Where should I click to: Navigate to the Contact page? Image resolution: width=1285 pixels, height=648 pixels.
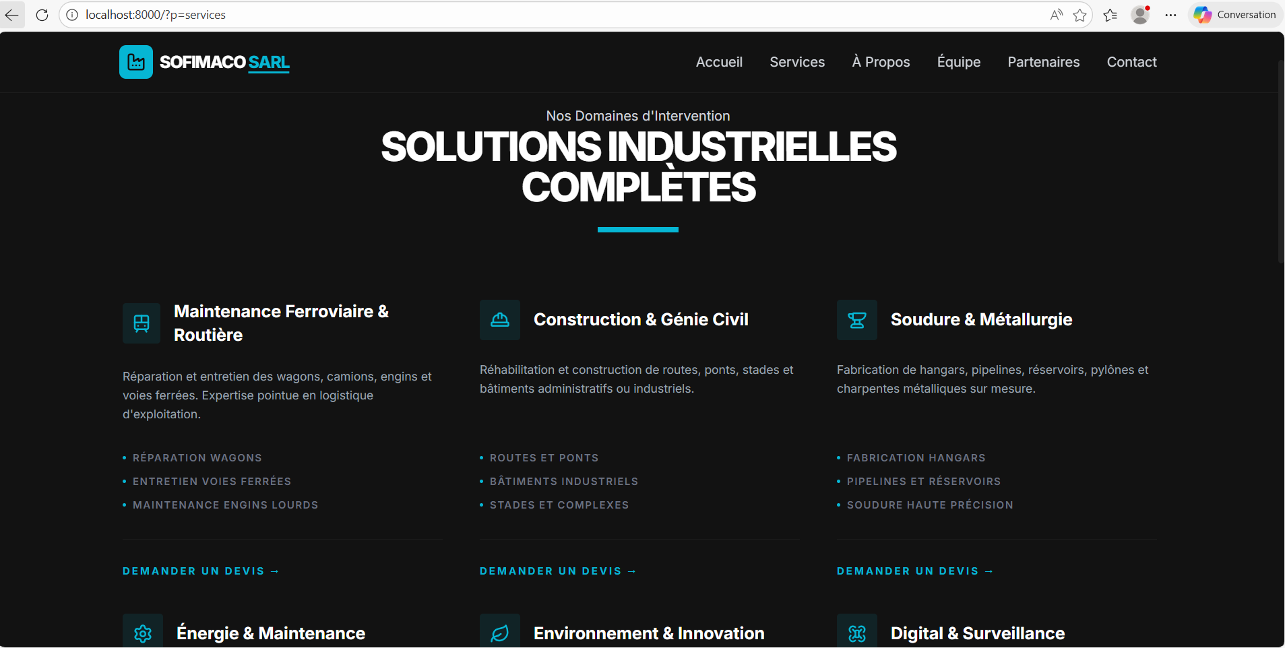[1131, 62]
